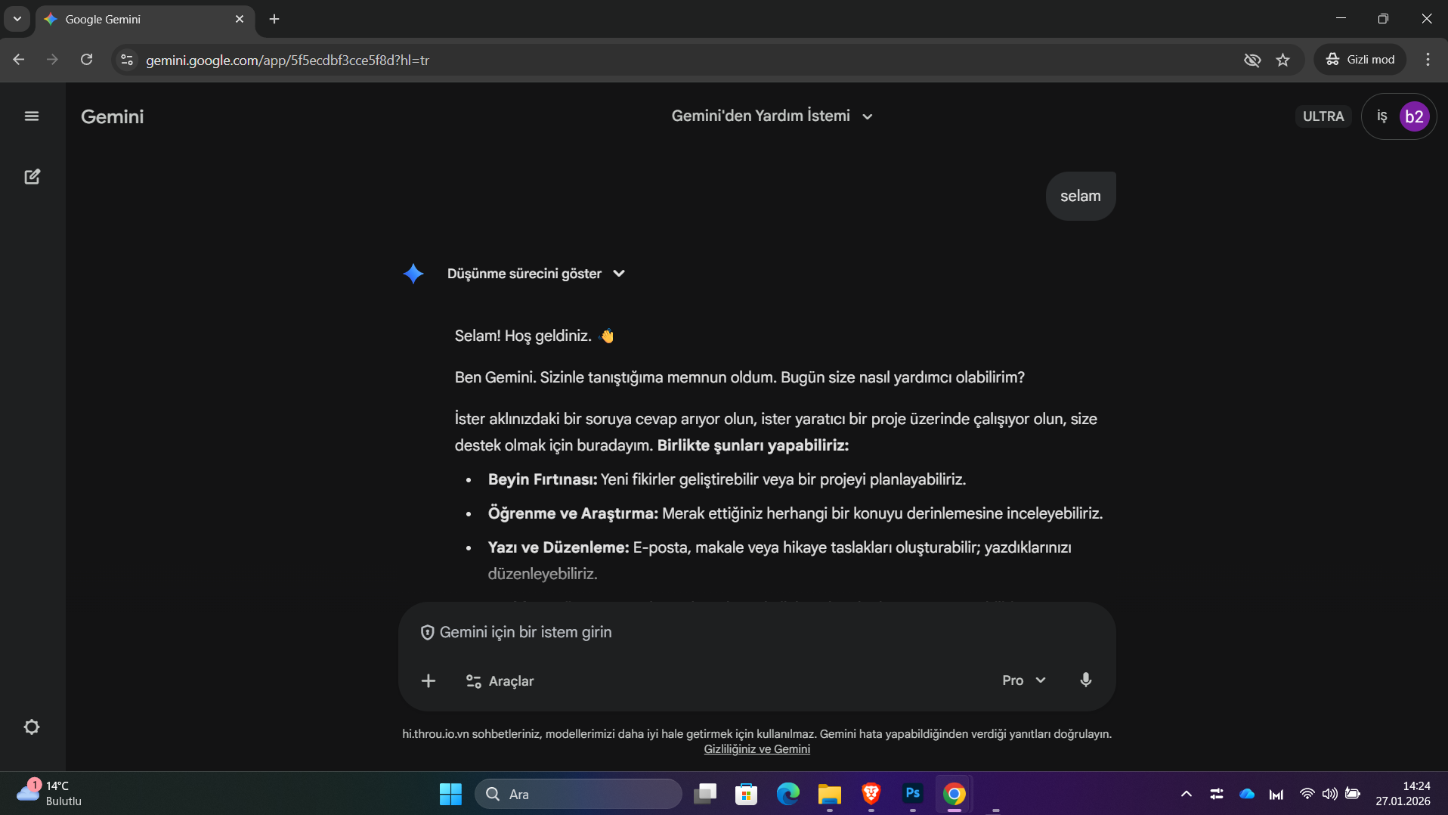
Task: Close the Google Gemini tab
Action: (x=240, y=19)
